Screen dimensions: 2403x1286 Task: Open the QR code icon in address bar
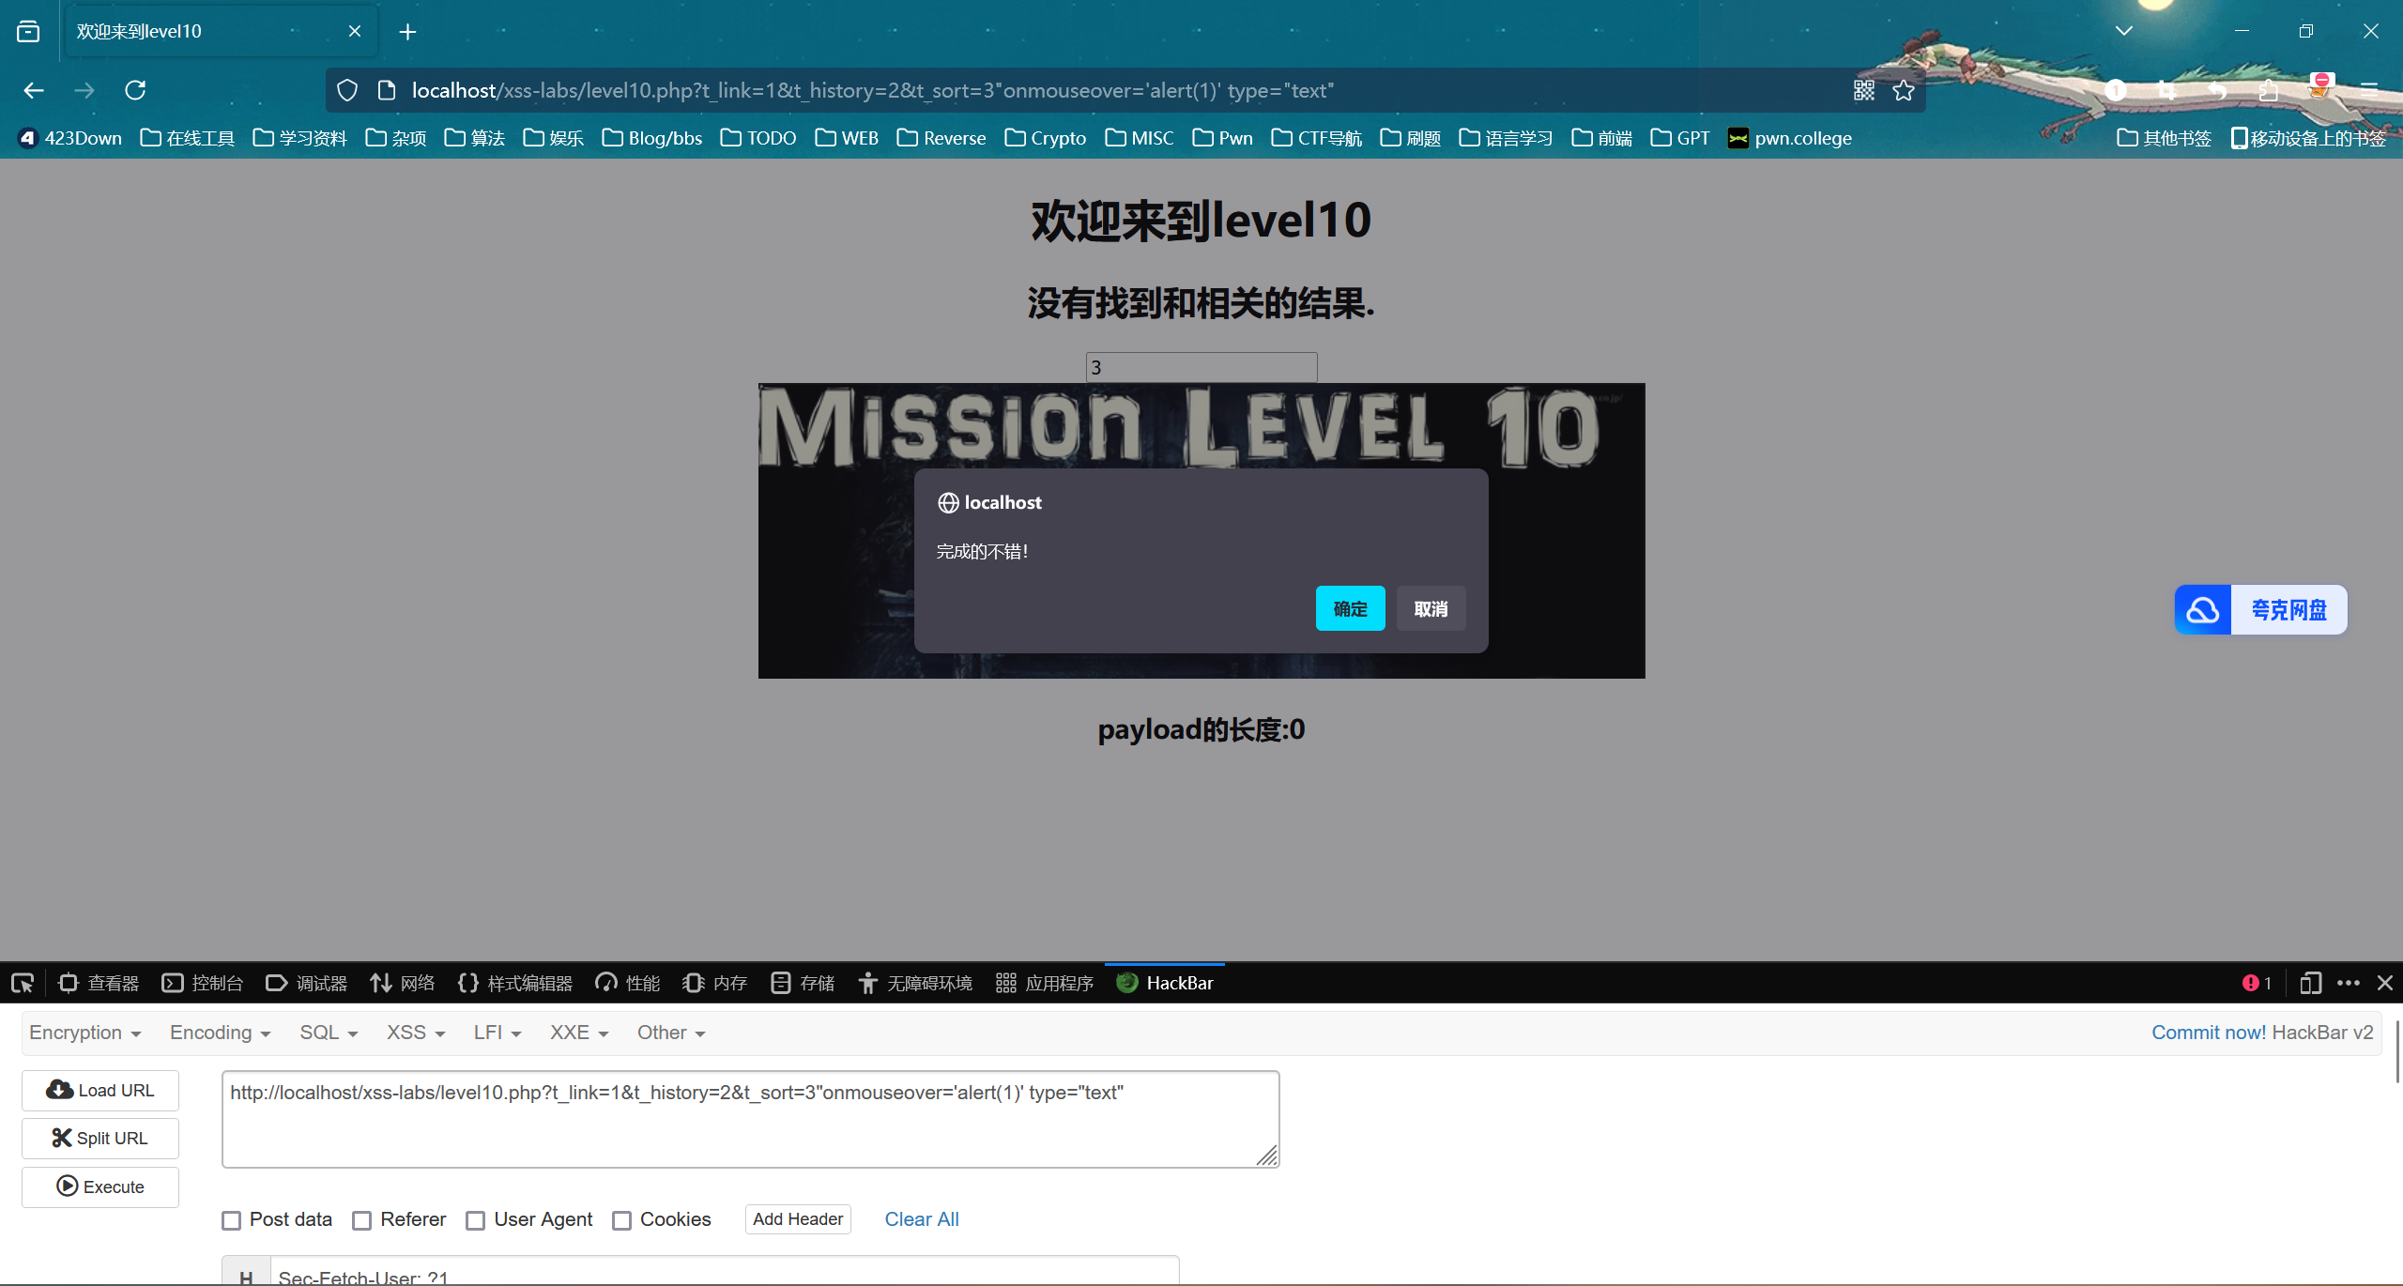pos(1864,90)
